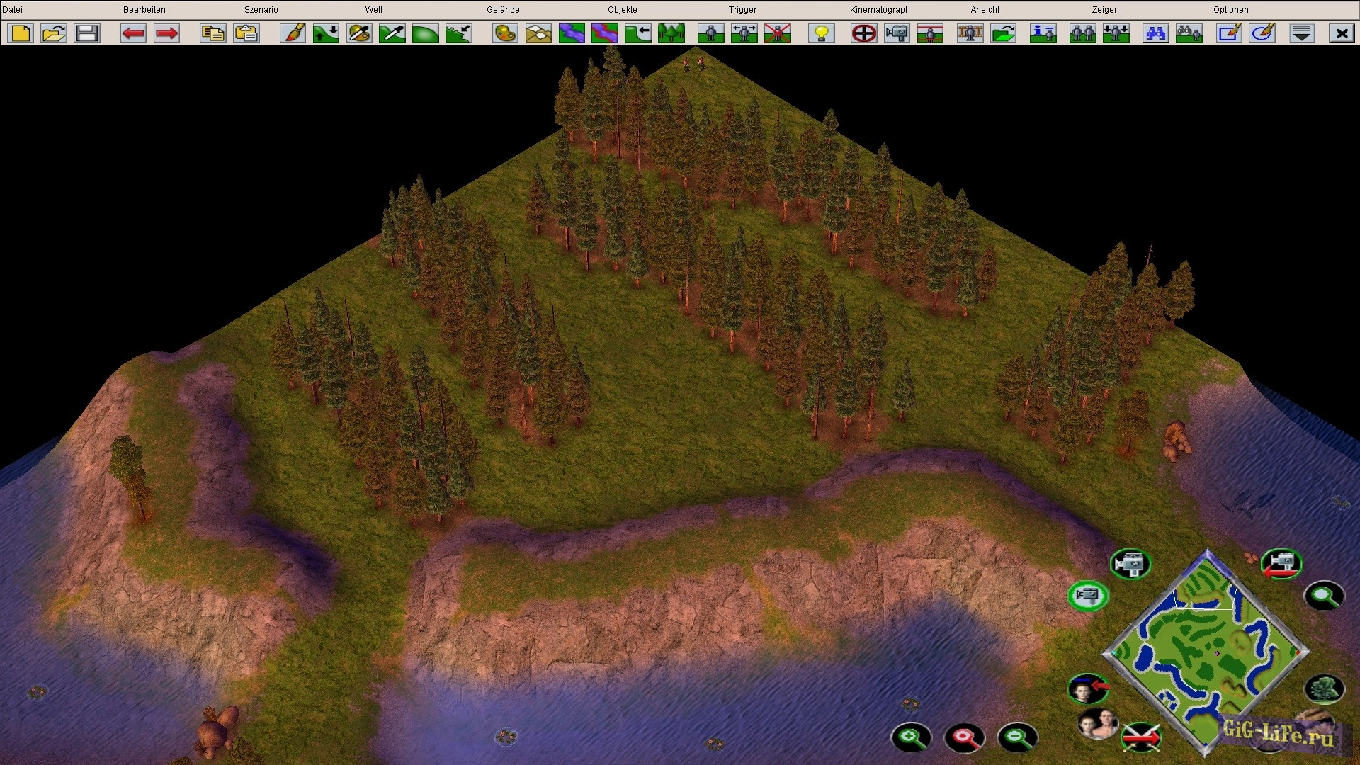
Task: Click the red undo arrow
Action: tap(133, 33)
